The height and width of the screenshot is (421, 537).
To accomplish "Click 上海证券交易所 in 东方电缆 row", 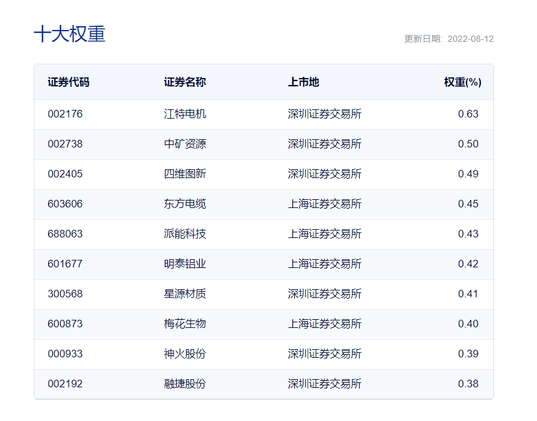I will click(324, 204).
